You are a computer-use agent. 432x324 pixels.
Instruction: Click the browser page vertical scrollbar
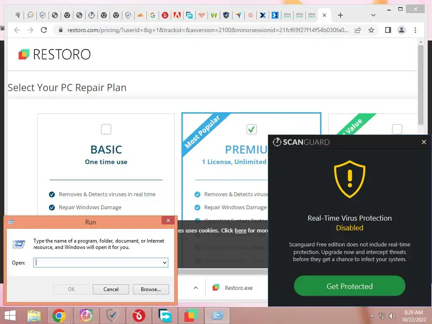[x=421, y=85]
